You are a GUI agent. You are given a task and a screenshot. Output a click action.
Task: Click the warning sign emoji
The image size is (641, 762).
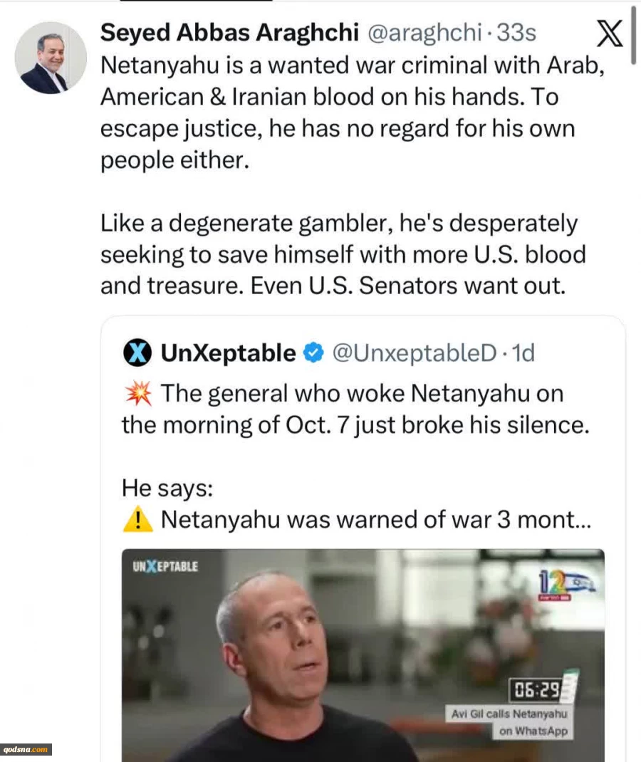138,519
